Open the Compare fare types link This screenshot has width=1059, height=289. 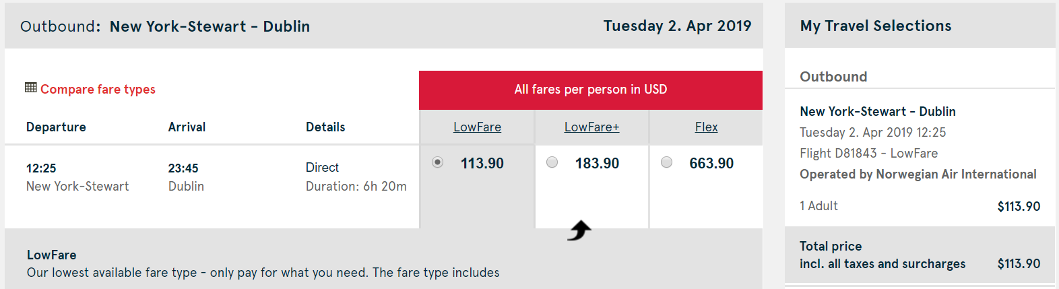click(x=98, y=90)
